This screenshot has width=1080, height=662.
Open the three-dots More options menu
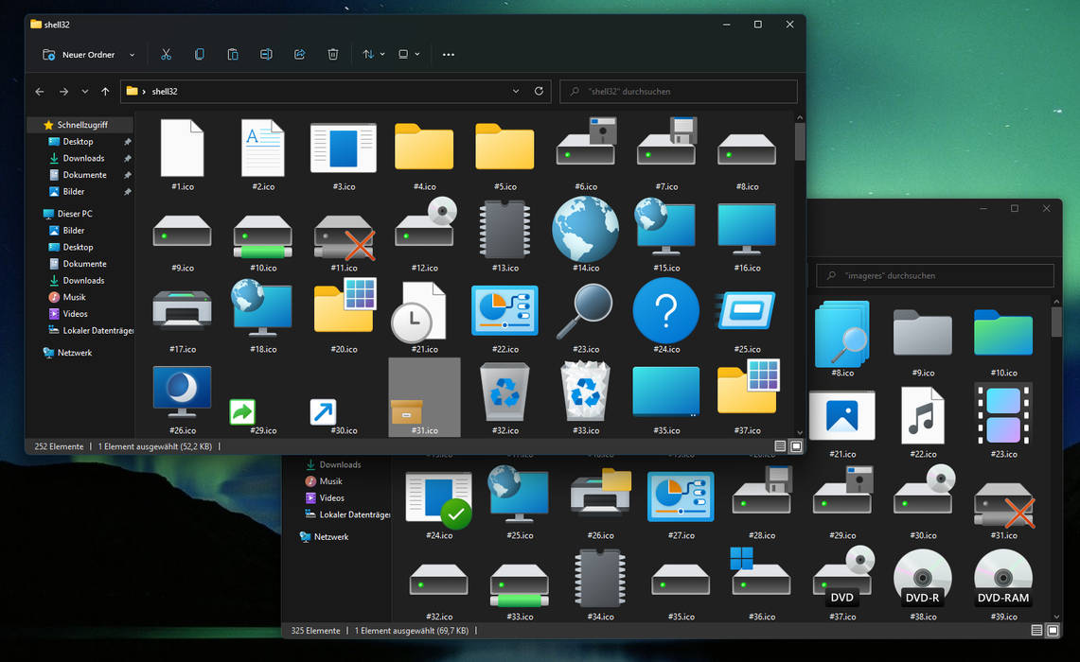[x=449, y=54]
